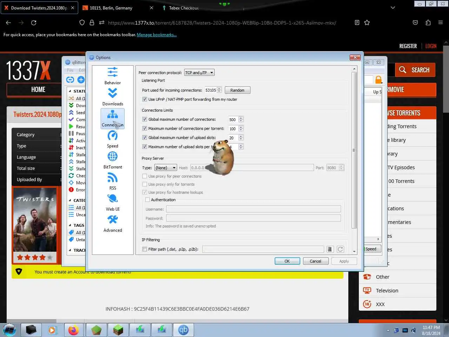Toggle Firefox reader view icon
Screen dimensions: 449x337
(x=357, y=22)
